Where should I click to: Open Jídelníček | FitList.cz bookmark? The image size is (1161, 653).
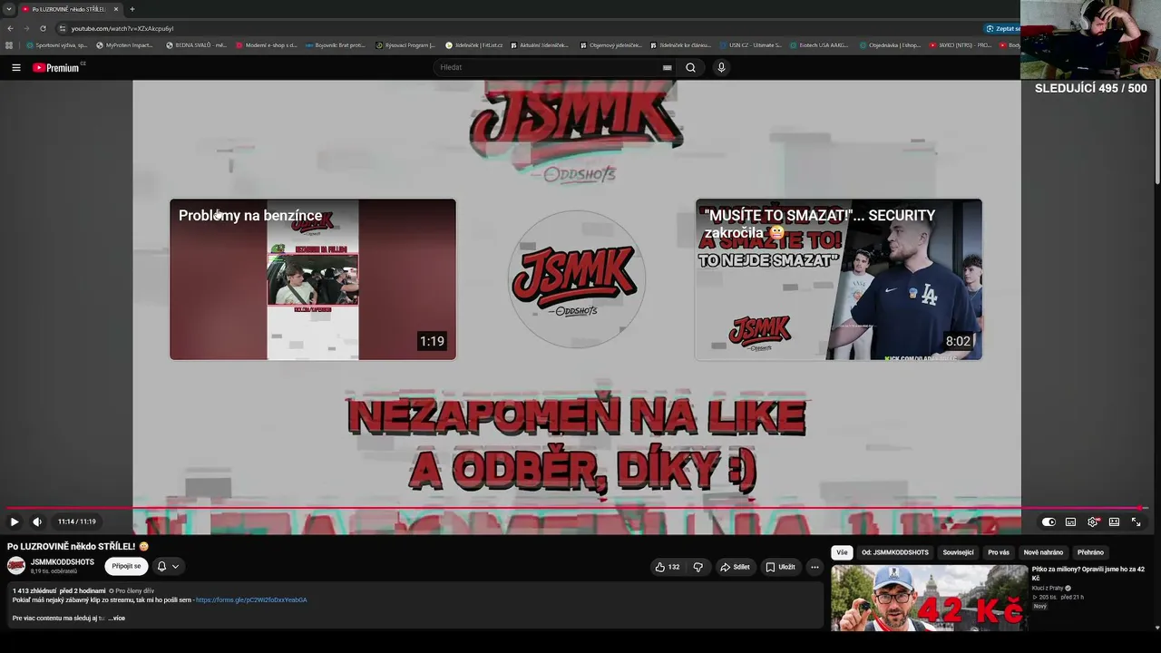tap(474, 45)
